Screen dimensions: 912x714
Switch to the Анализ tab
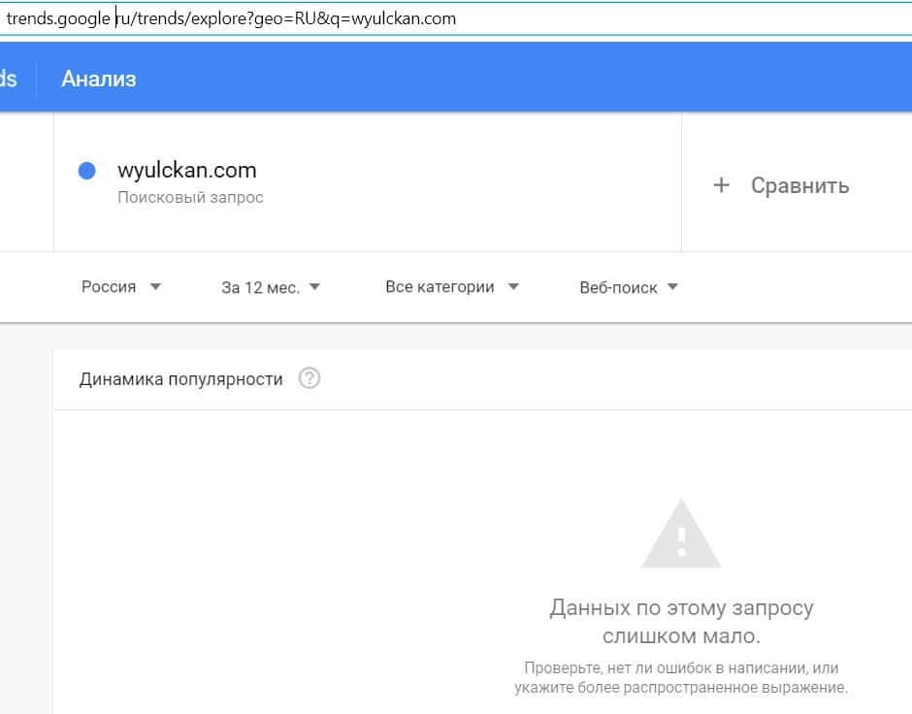(x=98, y=79)
